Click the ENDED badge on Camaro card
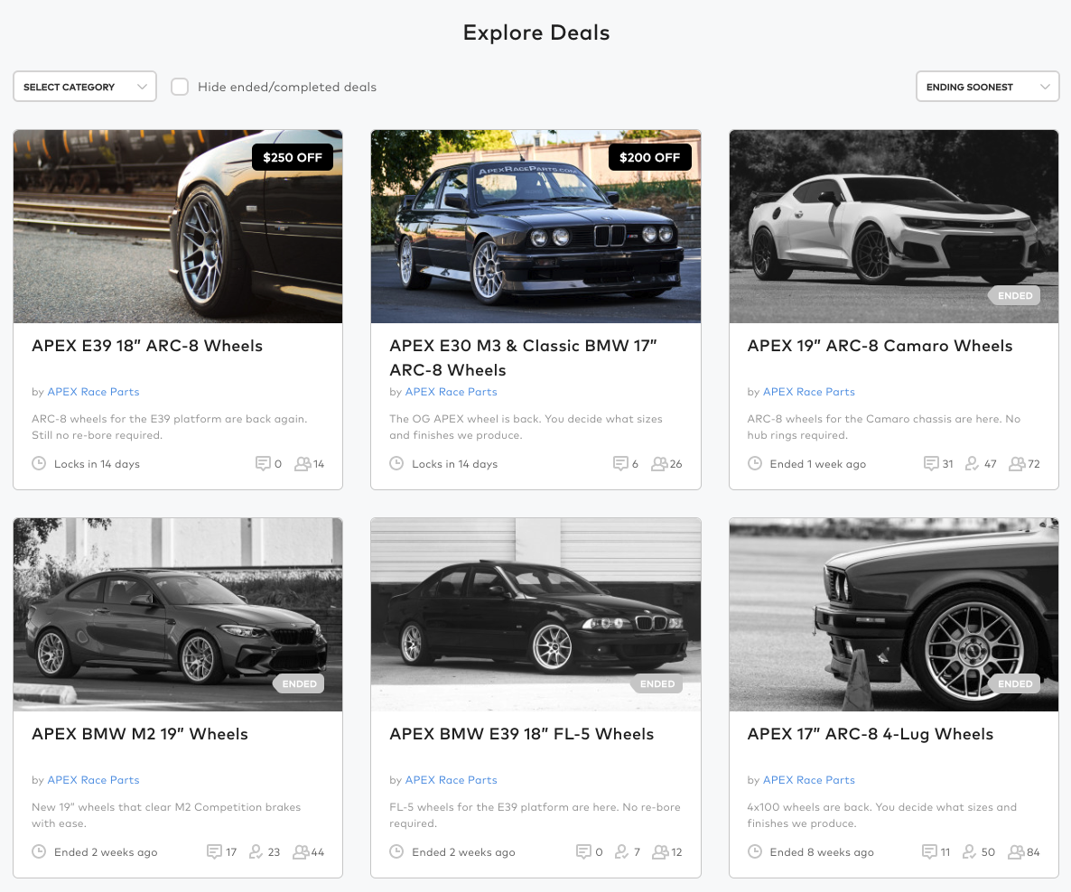The width and height of the screenshot is (1071, 892). point(1014,295)
